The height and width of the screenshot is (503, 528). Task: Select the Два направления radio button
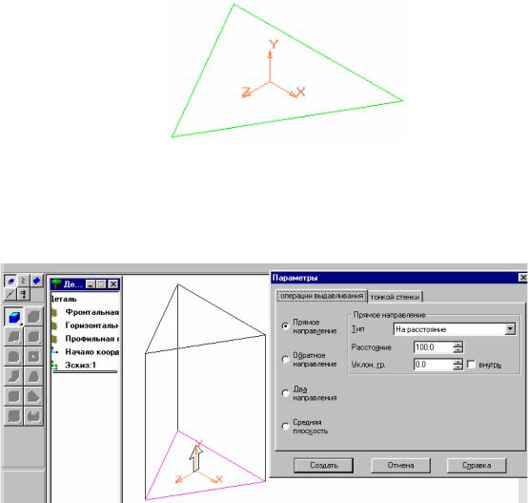[286, 393]
